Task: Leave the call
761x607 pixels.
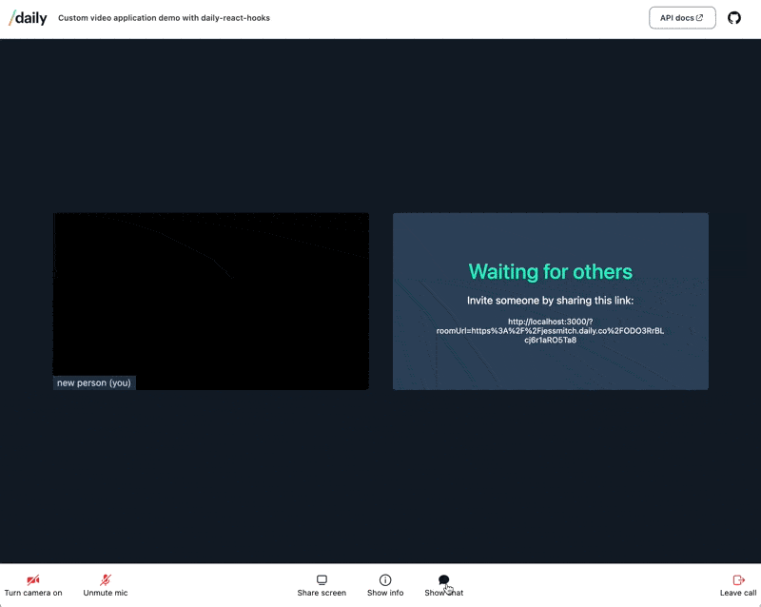Action: click(x=738, y=586)
